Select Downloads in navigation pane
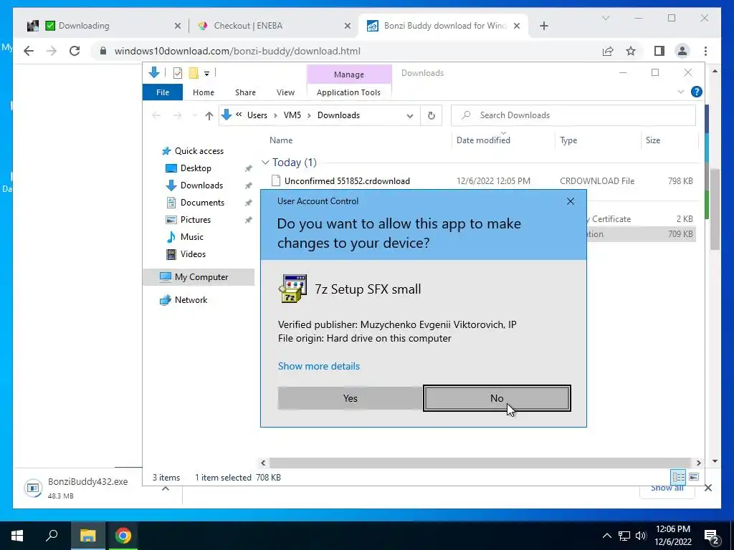 pyautogui.click(x=201, y=185)
